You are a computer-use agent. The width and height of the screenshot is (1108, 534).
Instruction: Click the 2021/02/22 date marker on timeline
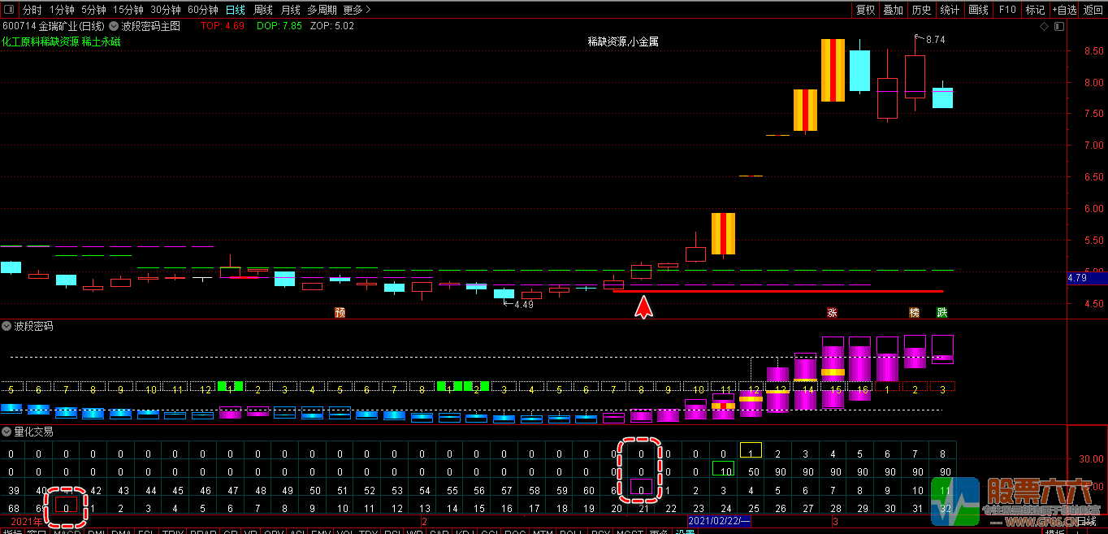click(720, 520)
